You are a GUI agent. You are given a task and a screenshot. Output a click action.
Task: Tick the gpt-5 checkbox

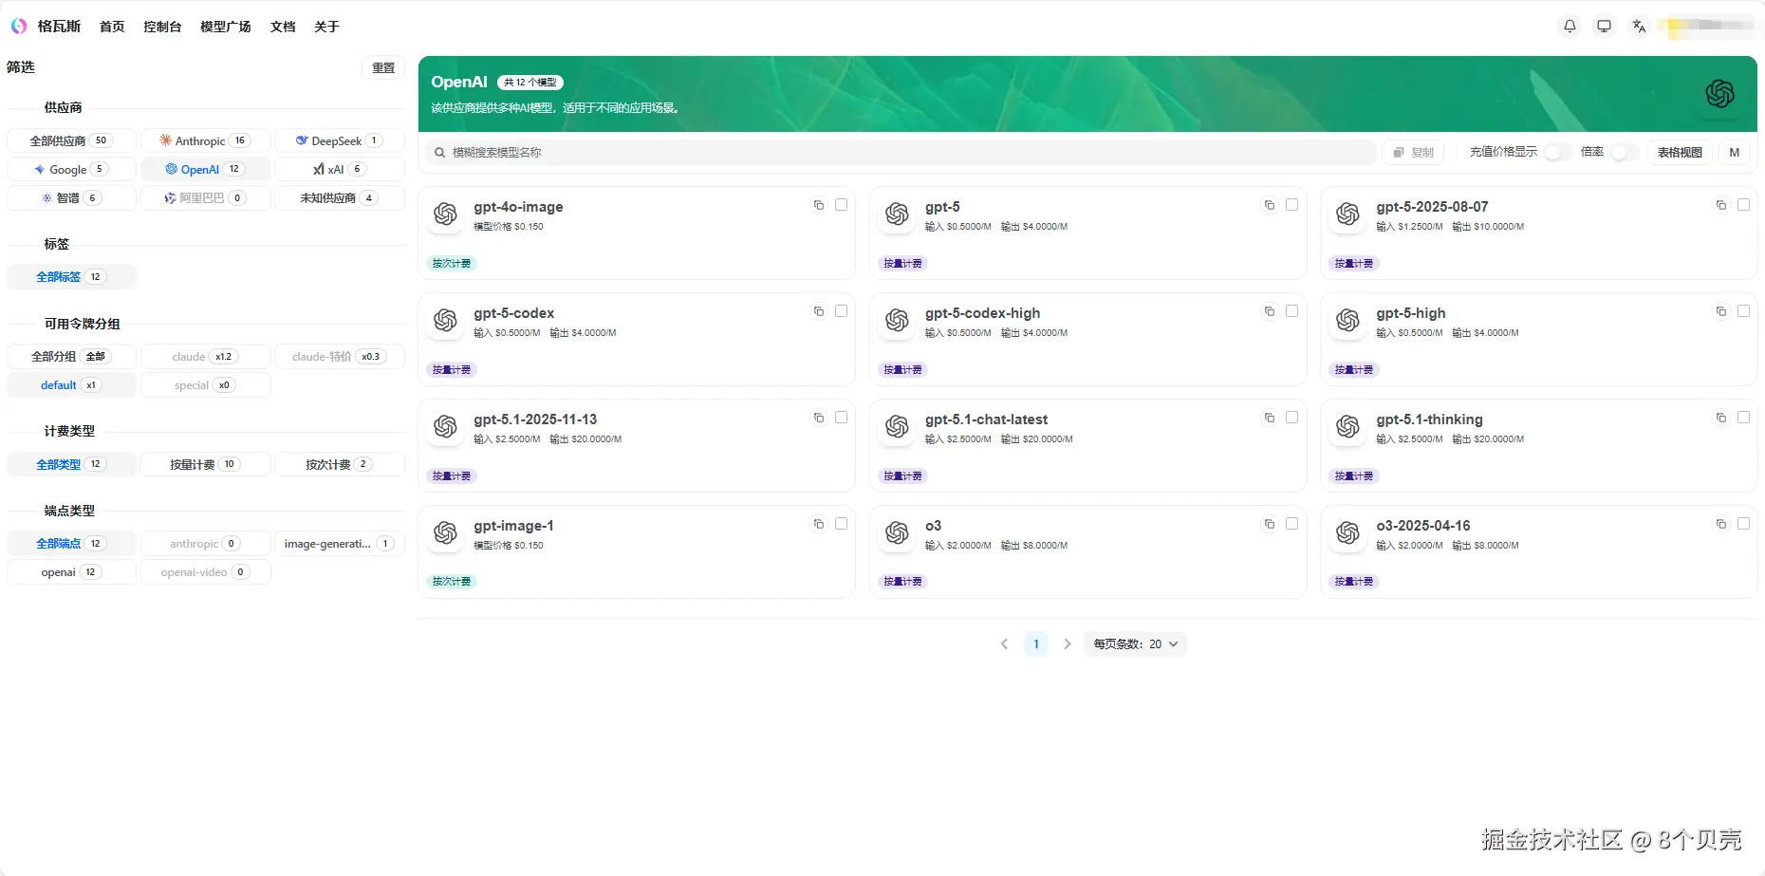(x=1291, y=205)
